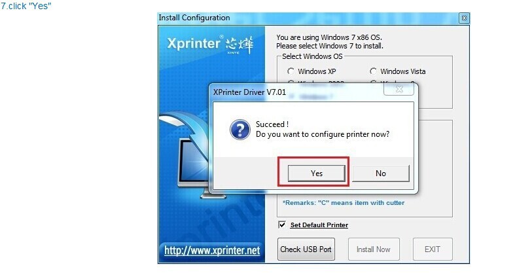Click the EXIT button
515x275 pixels.
click(433, 249)
